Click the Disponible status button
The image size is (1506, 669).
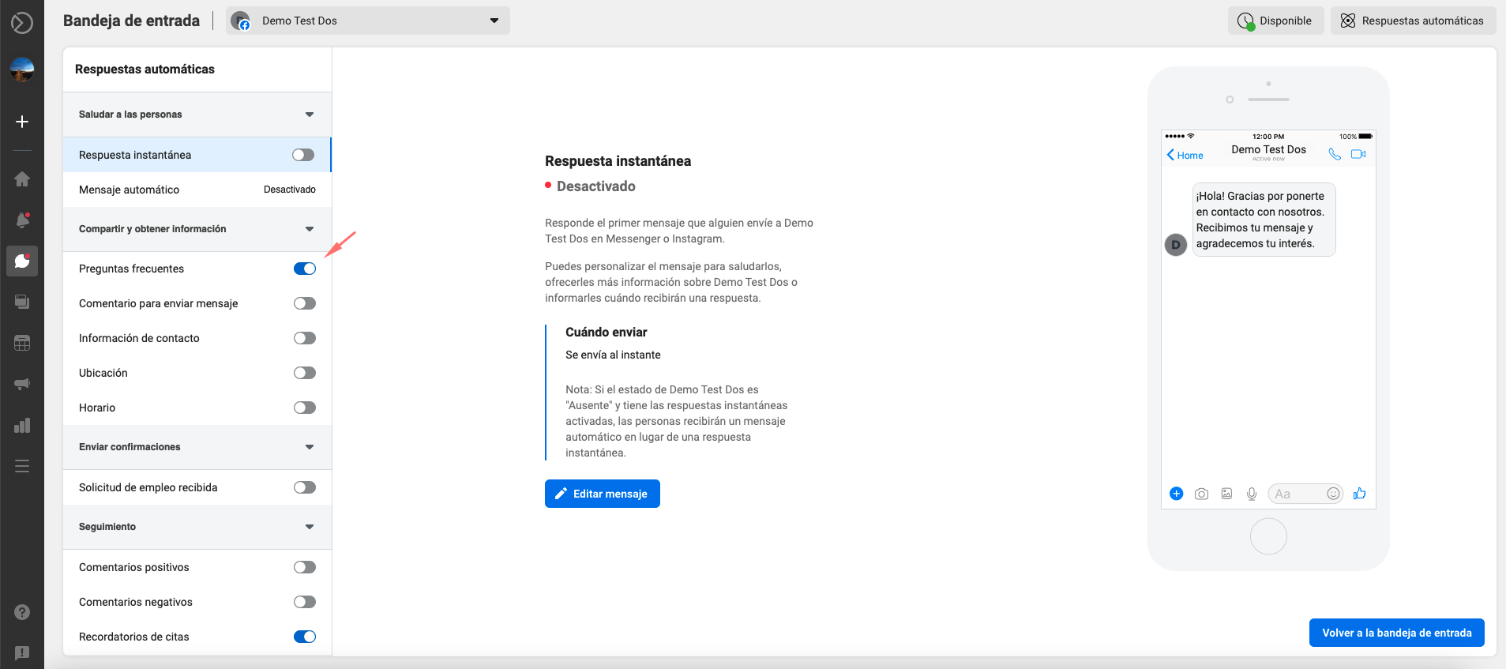(x=1276, y=21)
